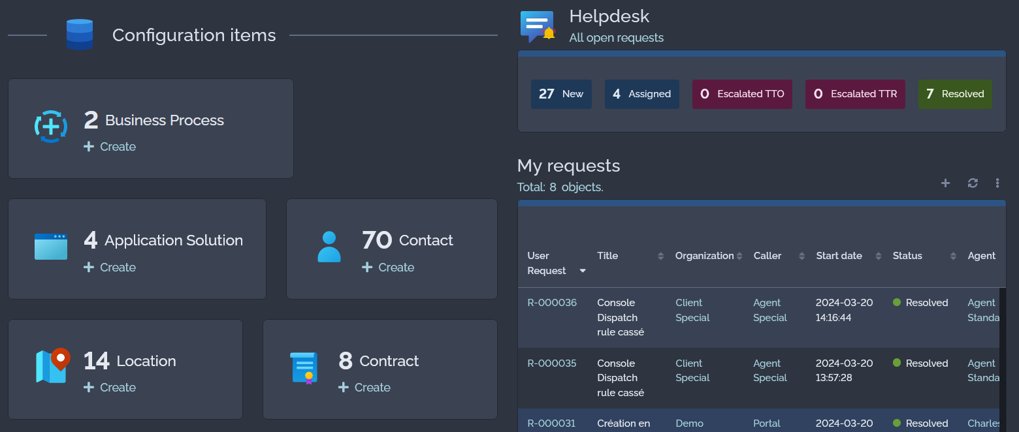Open the 0 Escalated TTO badge

point(742,94)
